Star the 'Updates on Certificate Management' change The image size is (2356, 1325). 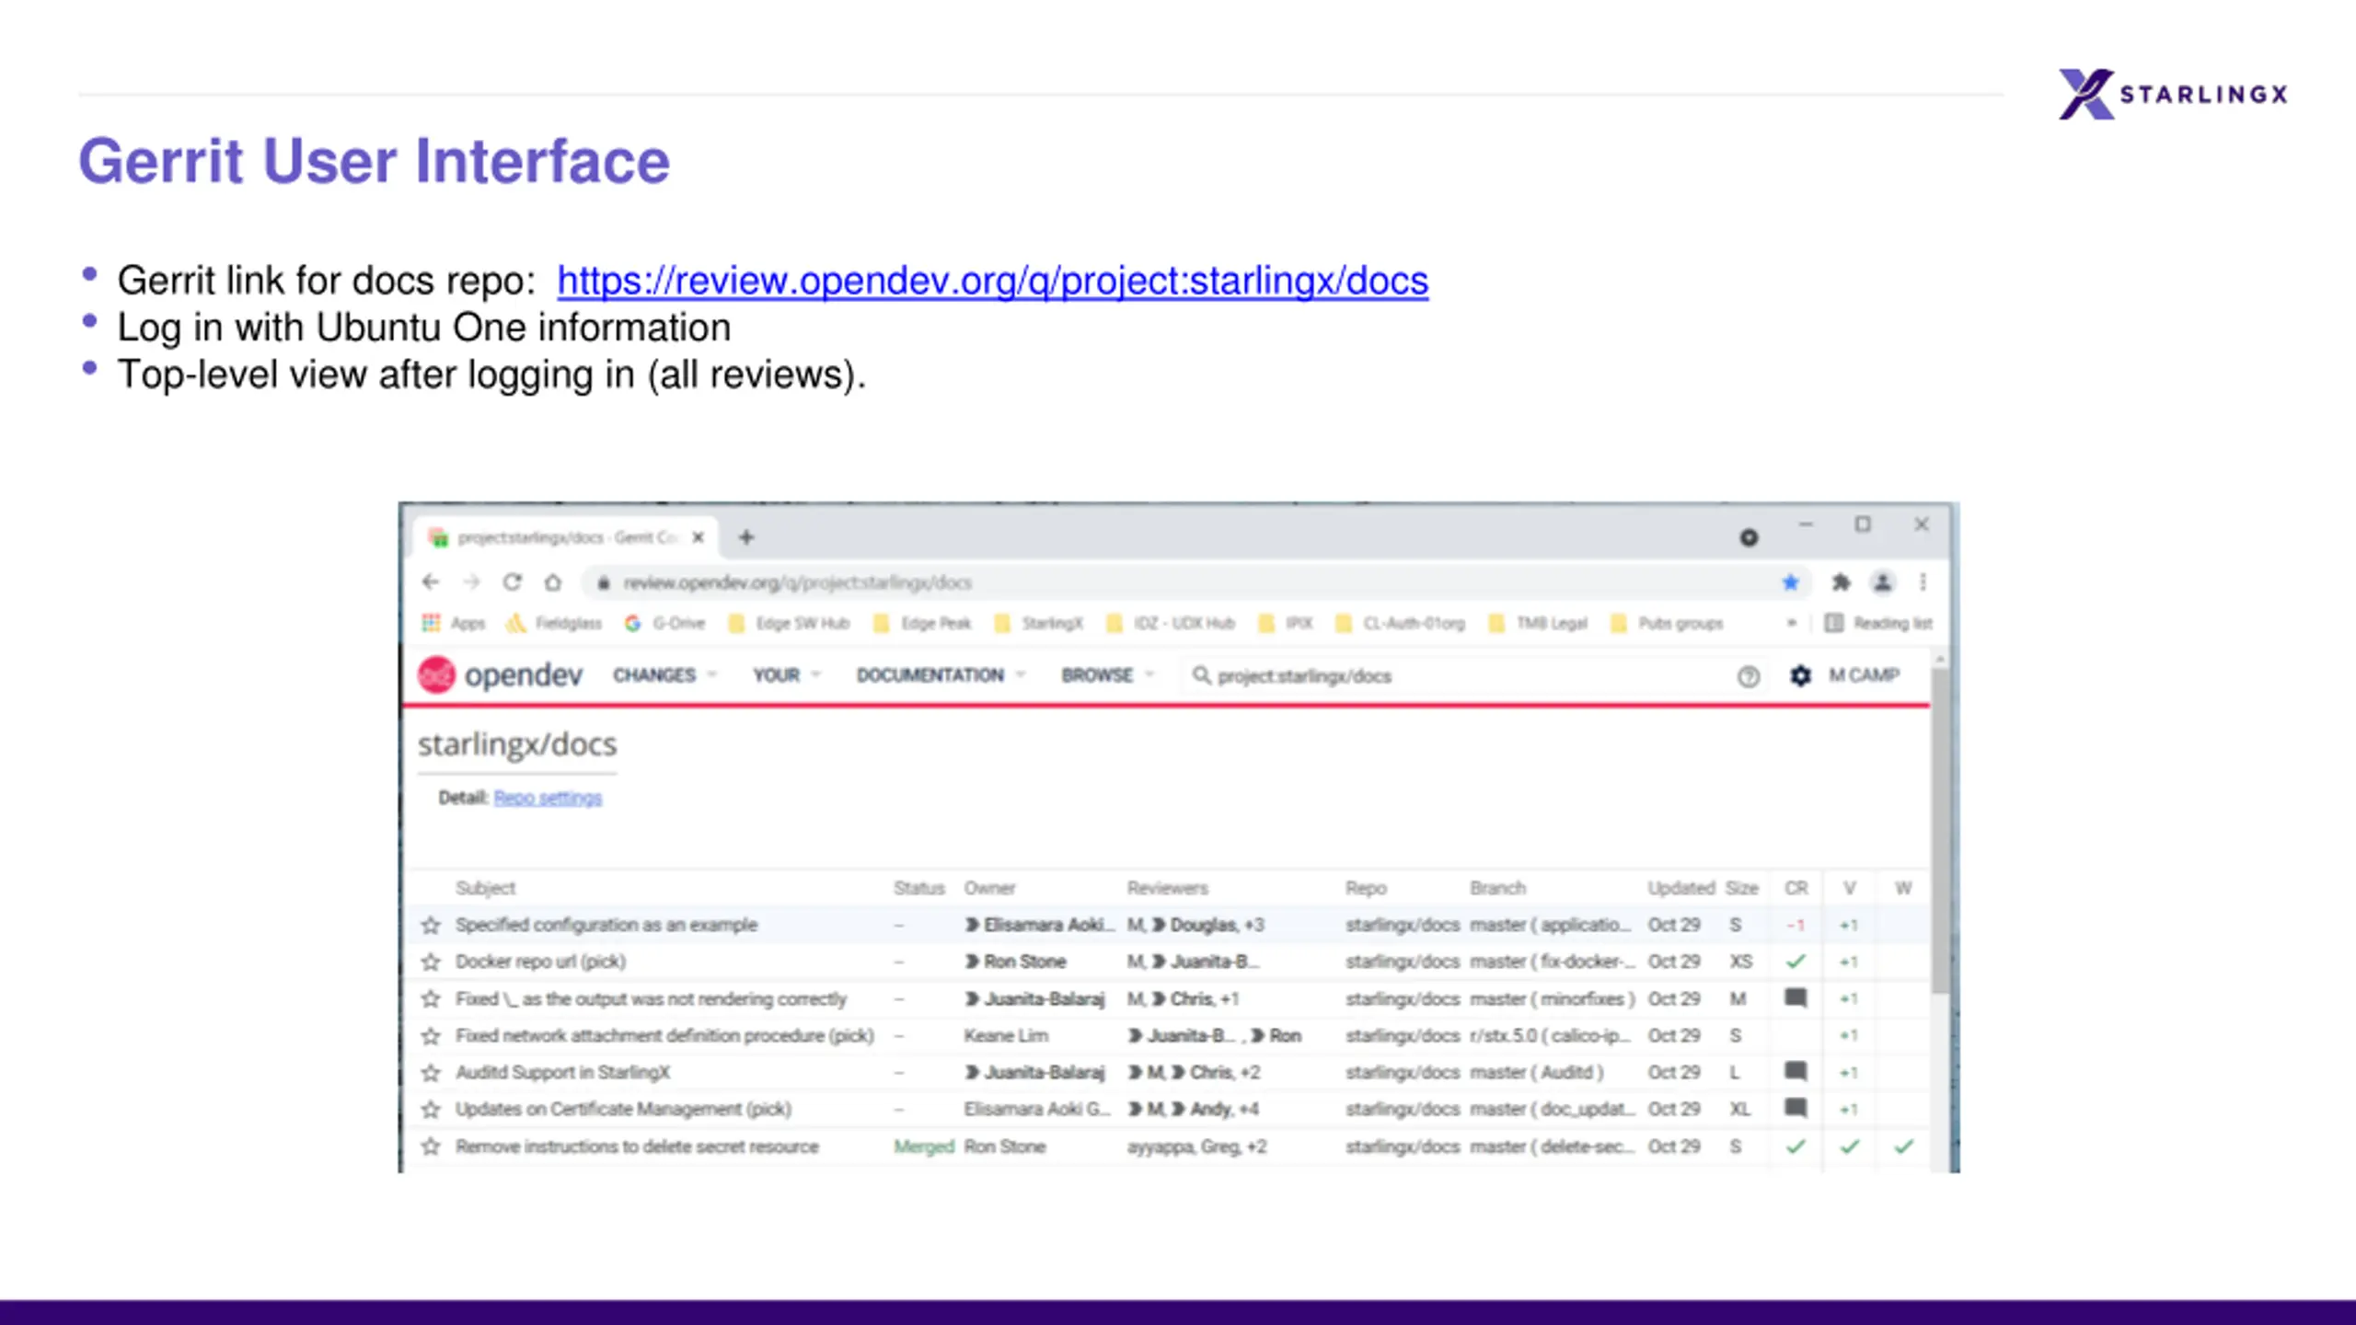point(430,1110)
